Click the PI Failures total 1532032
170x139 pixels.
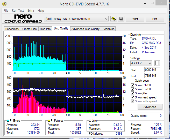(x=75, y=133)
